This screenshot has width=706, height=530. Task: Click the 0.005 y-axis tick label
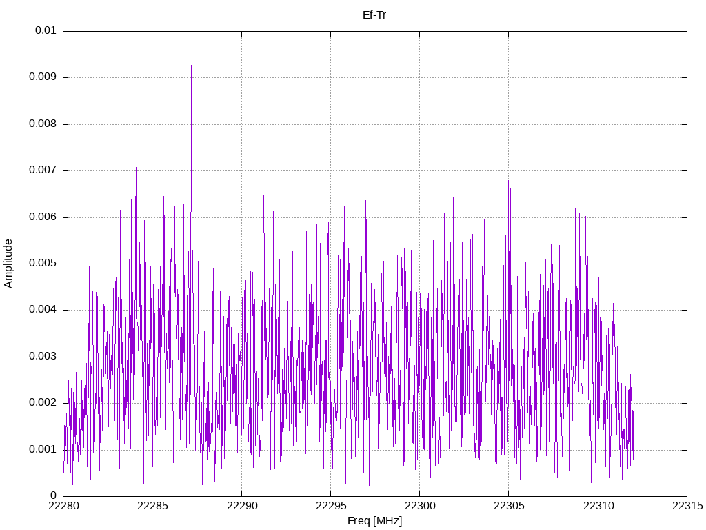click(x=43, y=264)
